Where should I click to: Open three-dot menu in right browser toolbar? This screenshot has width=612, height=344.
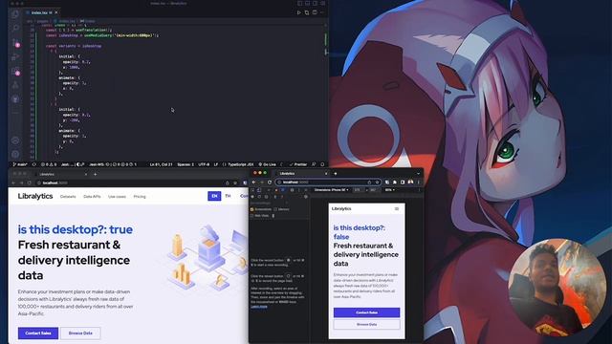pyautogui.click(x=418, y=183)
